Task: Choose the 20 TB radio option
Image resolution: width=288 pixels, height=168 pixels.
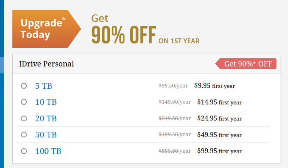Action: coord(24,118)
